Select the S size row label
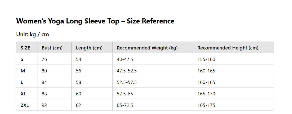This screenshot has width=292, height=114. click(22, 59)
